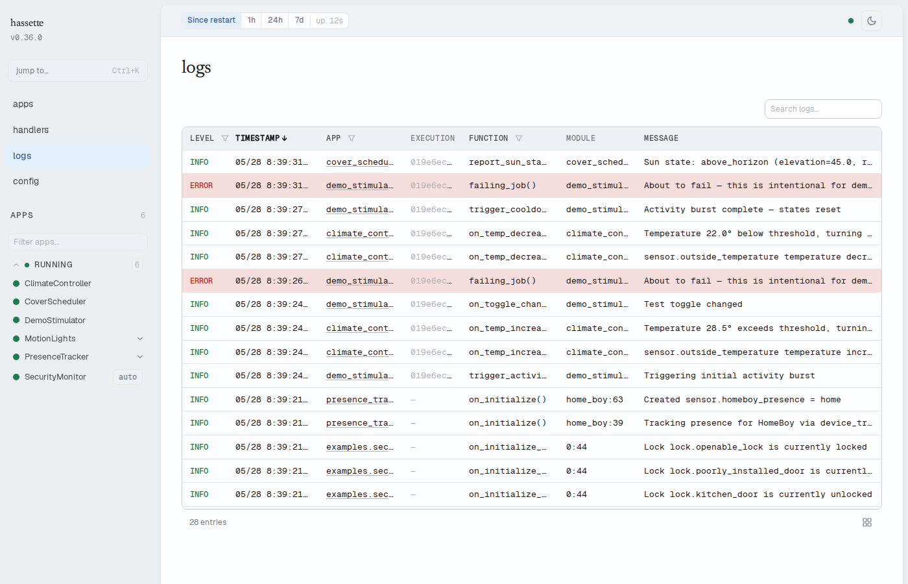
Task: Expand the MotionLights app chevron
Action: 140,339
